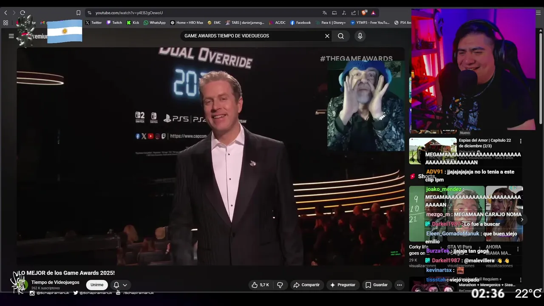Click the Preguntar ask button
Image resolution: width=544 pixels, height=306 pixels.
click(343, 285)
